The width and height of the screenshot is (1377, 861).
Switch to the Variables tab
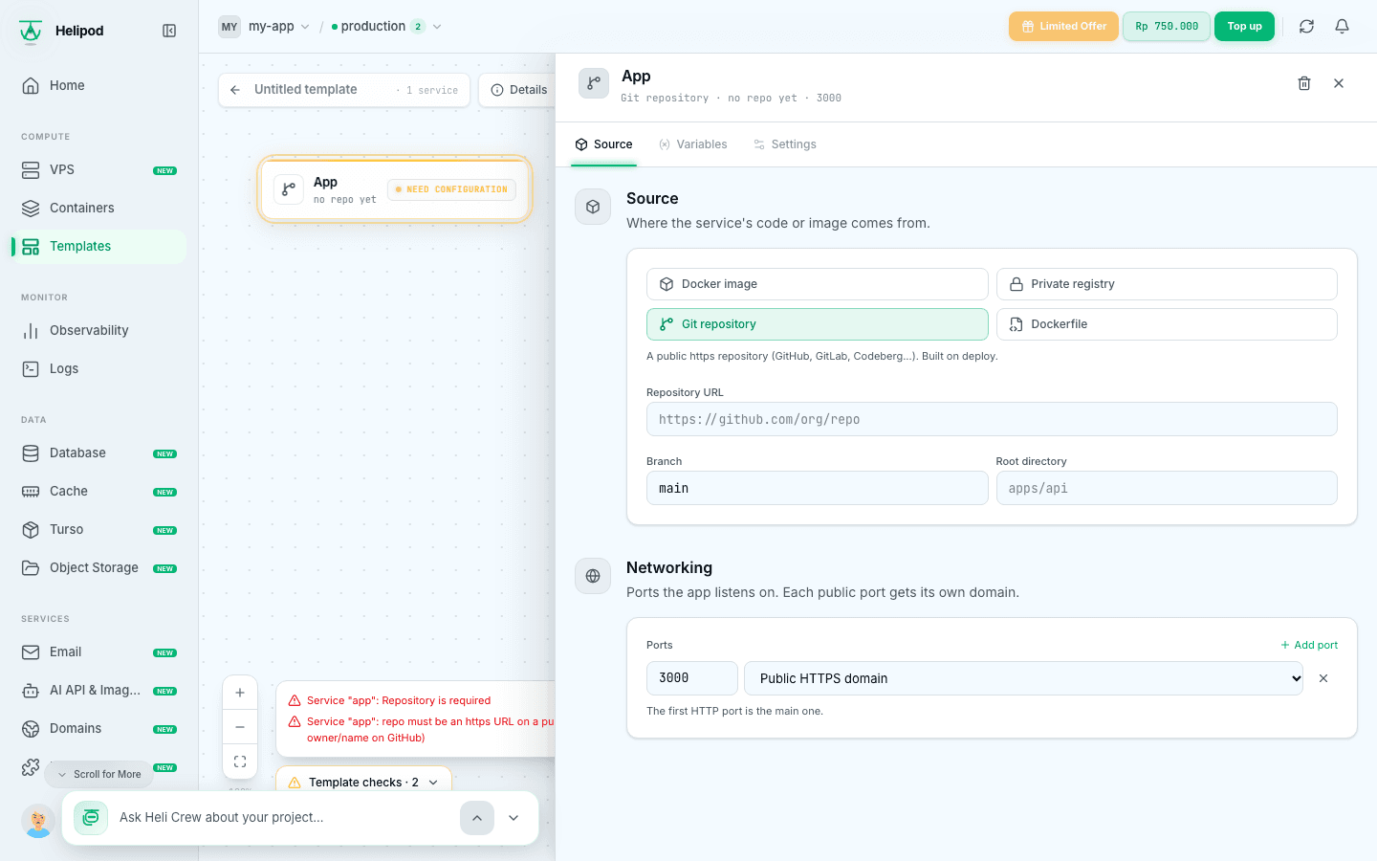pyautogui.click(x=693, y=144)
